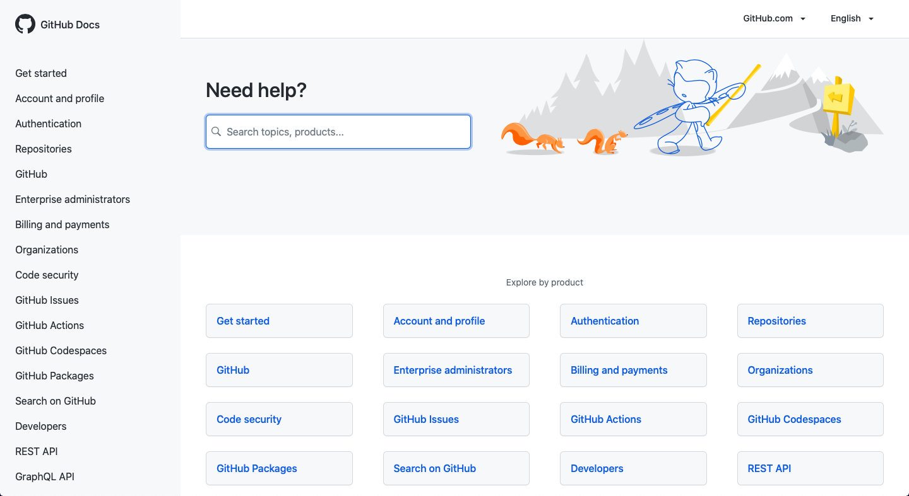The height and width of the screenshot is (496, 909).
Task: Open the GitHub.com version dropdown
Action: [x=775, y=18]
